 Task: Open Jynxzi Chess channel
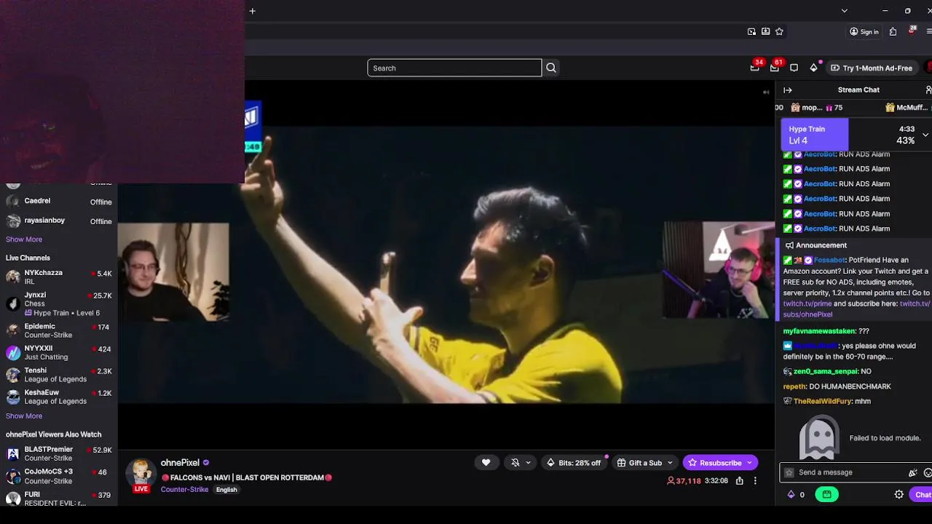coord(58,304)
